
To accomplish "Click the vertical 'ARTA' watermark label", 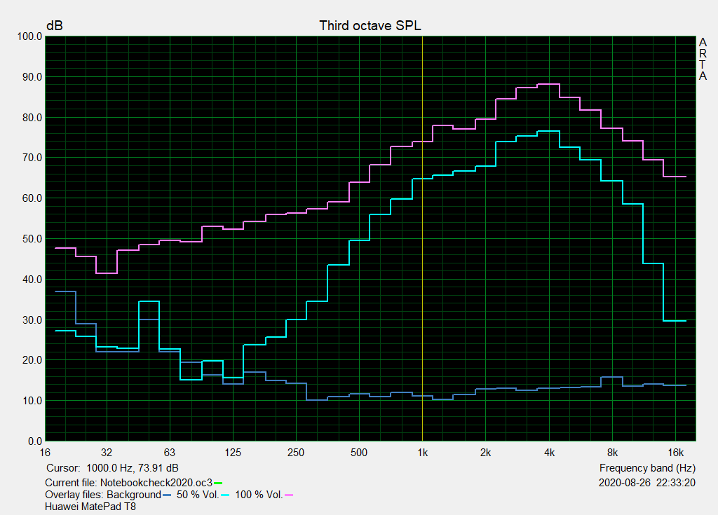I will click(703, 59).
